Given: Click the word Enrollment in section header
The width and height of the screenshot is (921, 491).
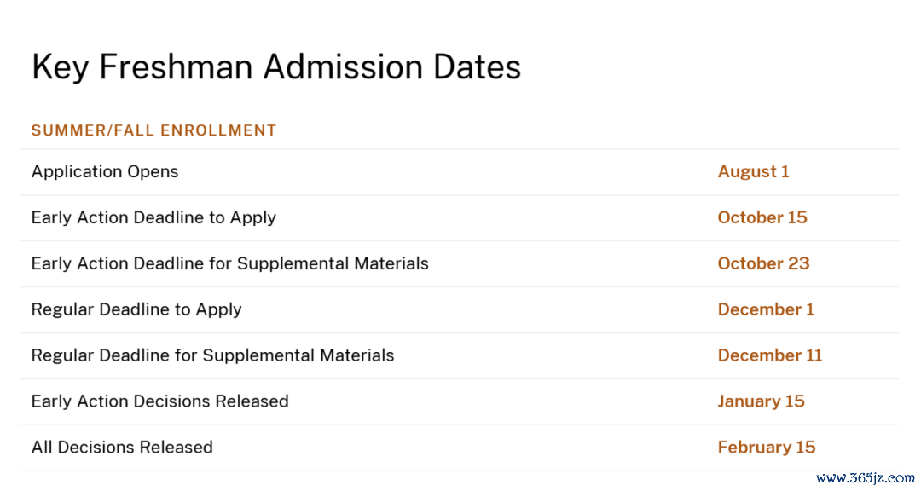Looking at the screenshot, I should pos(218,130).
